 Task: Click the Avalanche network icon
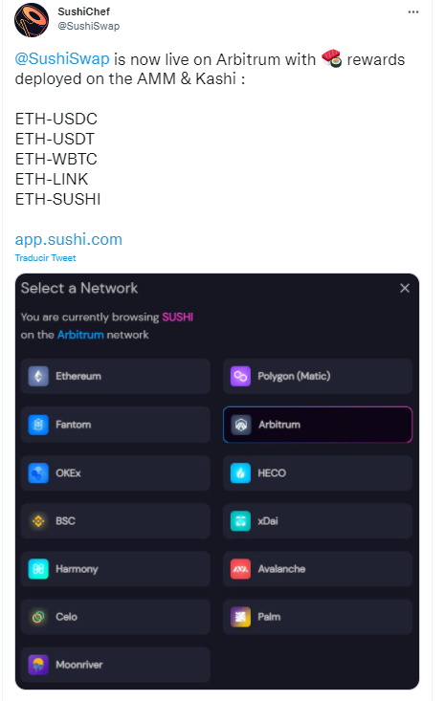coord(240,569)
